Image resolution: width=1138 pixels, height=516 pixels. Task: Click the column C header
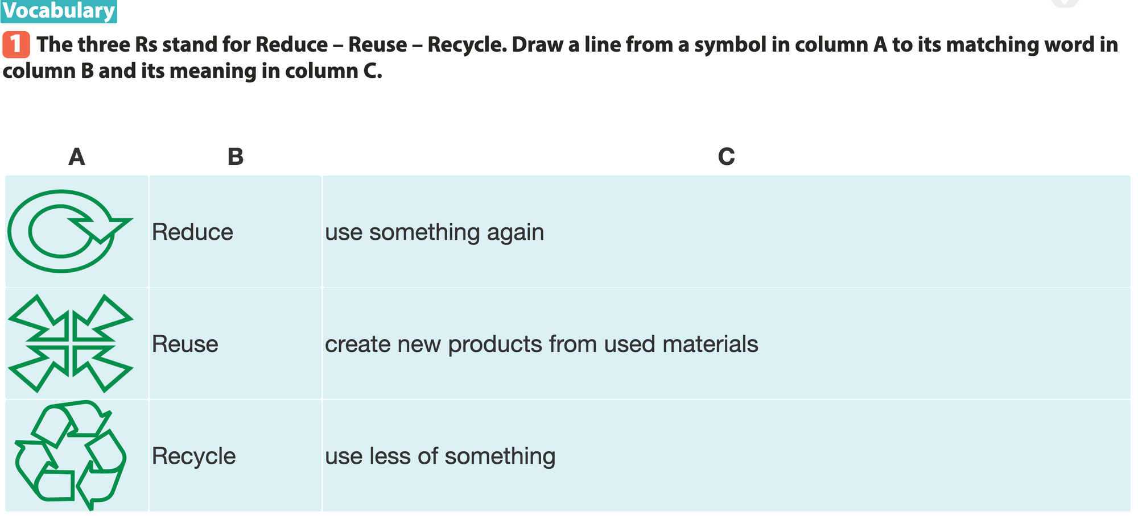coord(726,156)
